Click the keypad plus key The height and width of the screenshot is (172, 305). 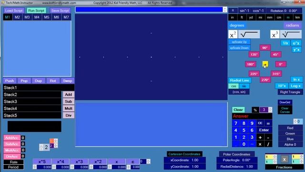pos(260,137)
